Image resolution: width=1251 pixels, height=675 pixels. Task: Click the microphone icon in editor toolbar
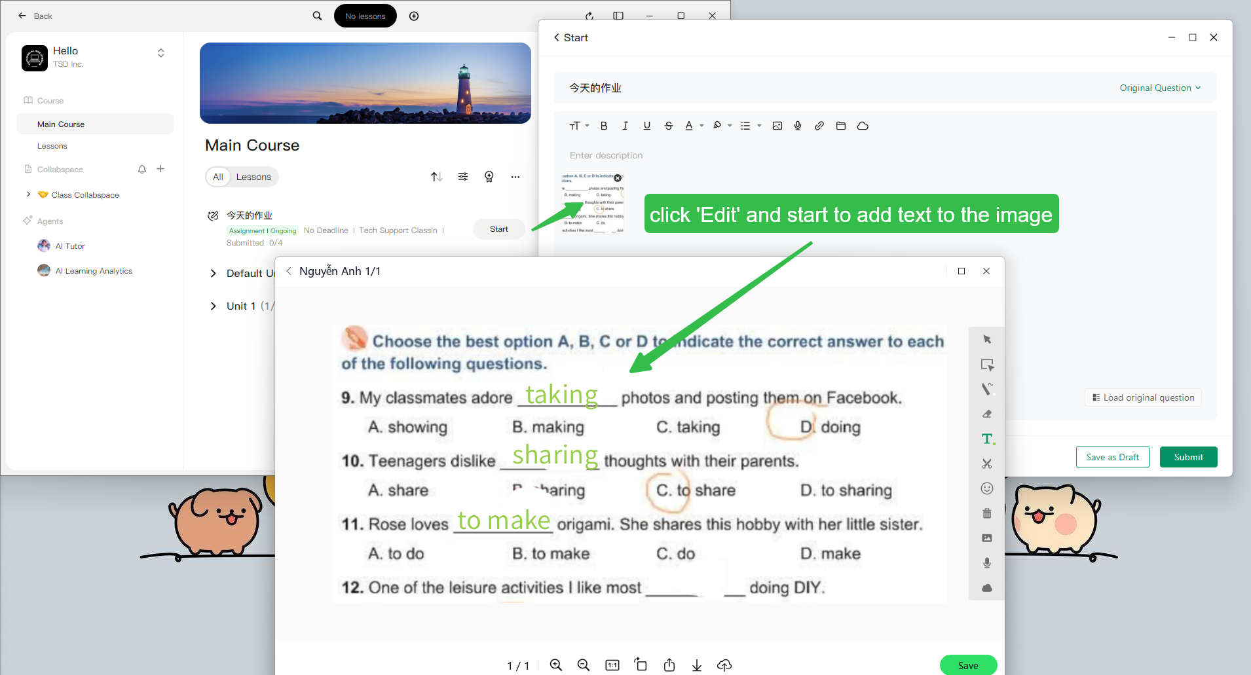(x=798, y=126)
